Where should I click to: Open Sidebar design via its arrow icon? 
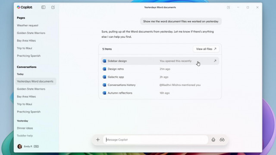215,61
